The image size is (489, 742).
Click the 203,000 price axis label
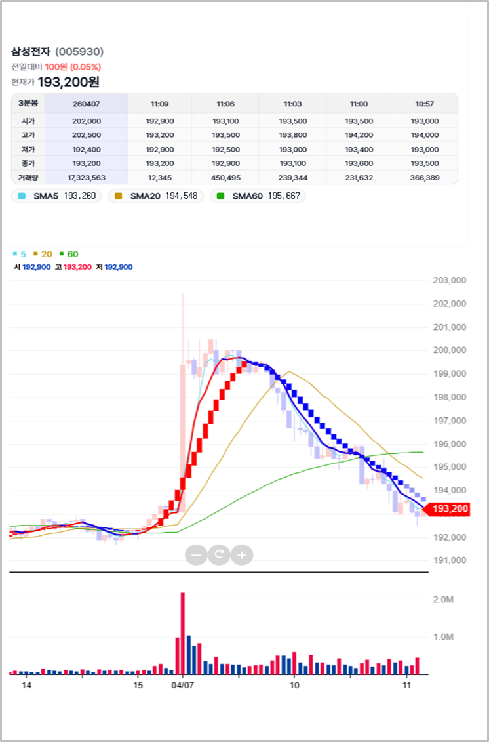449,280
